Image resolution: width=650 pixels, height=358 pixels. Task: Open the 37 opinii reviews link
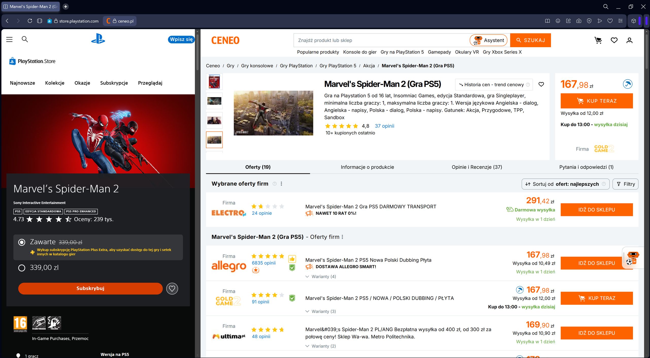point(384,126)
